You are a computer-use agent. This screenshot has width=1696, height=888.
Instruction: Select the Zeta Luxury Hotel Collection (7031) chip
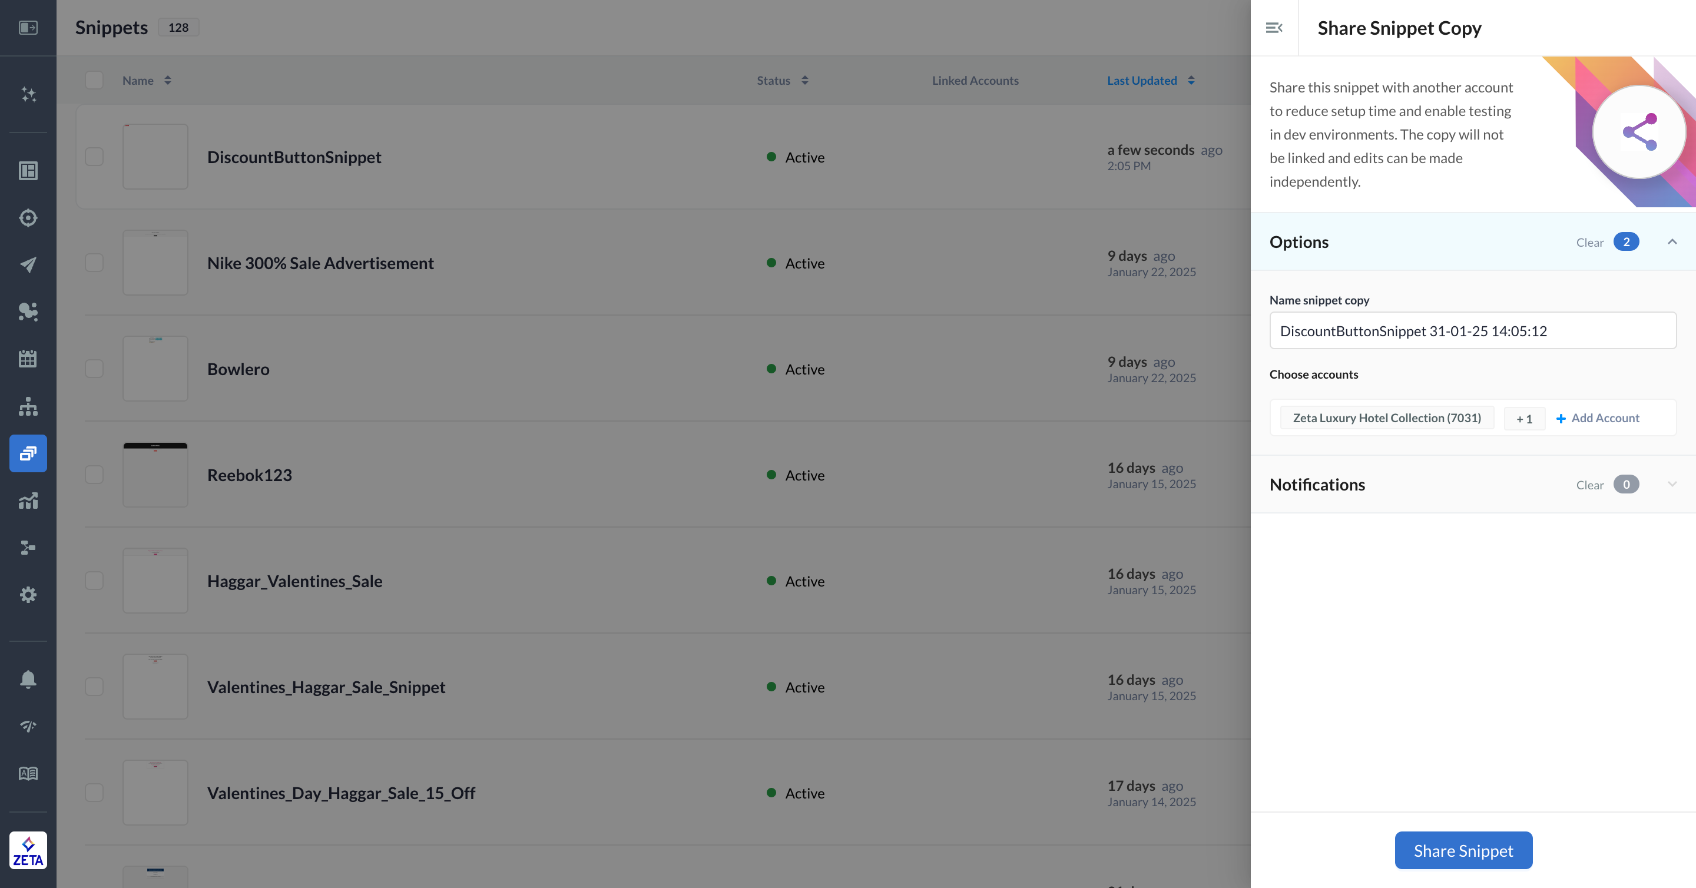point(1387,418)
